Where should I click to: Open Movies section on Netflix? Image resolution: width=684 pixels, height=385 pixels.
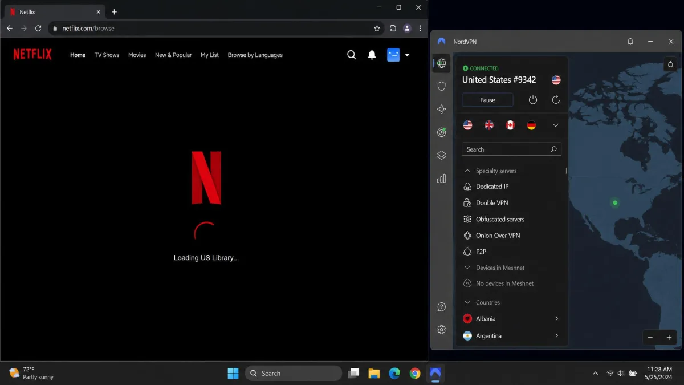click(137, 55)
